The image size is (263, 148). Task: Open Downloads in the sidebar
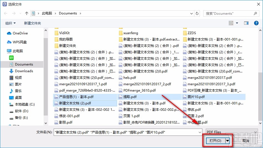(21, 71)
